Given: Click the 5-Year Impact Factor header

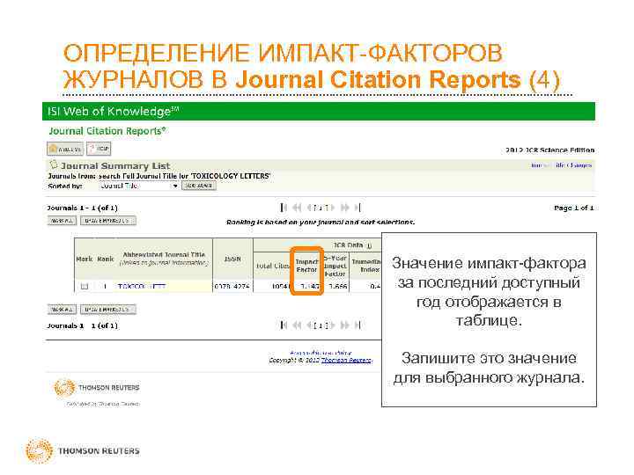Looking at the screenshot, I should (335, 266).
